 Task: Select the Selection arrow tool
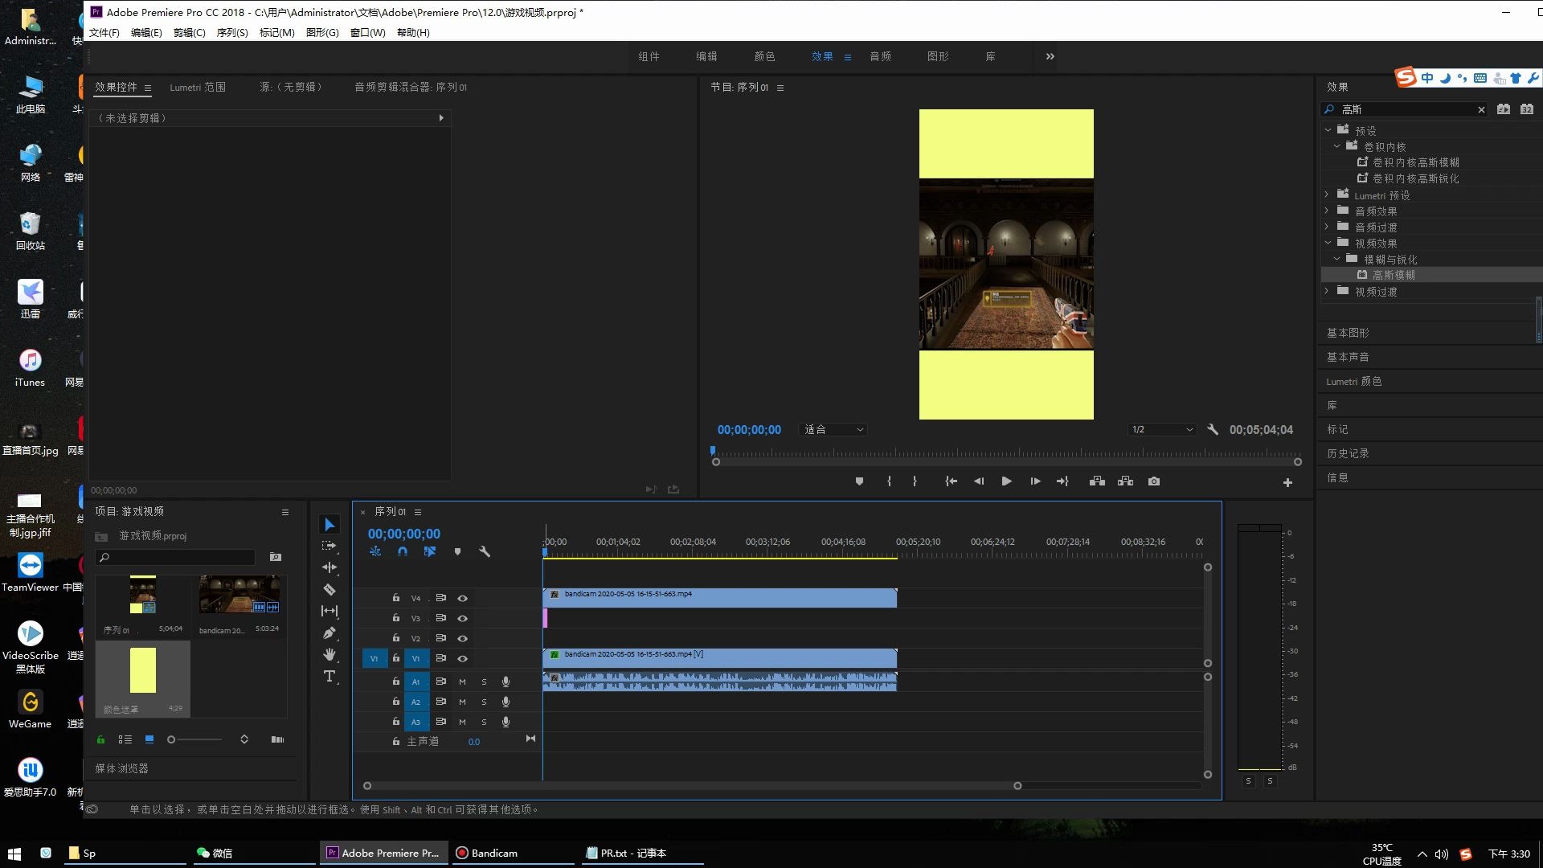point(329,525)
